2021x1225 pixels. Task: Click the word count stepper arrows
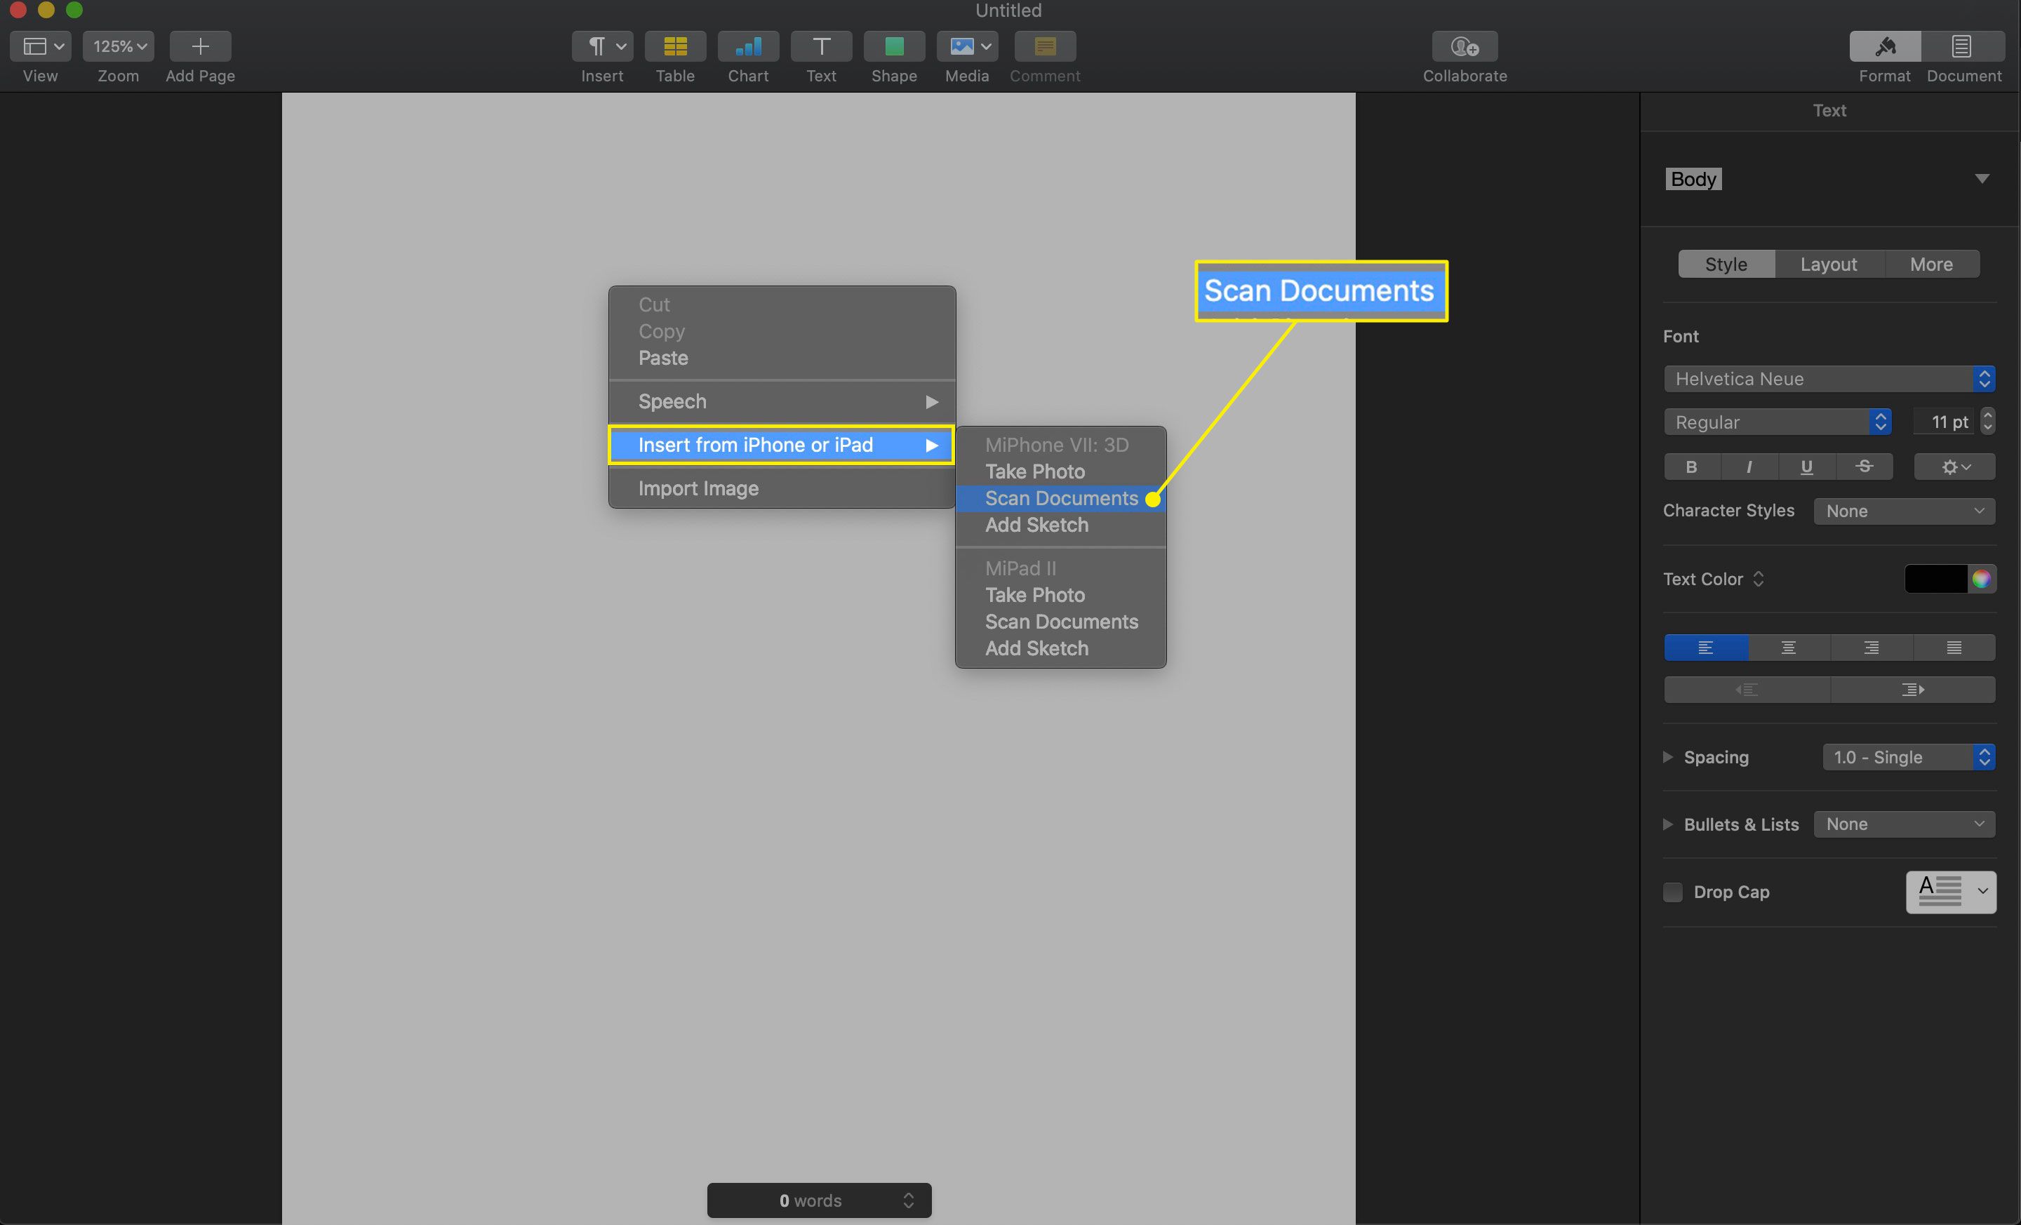(908, 1200)
